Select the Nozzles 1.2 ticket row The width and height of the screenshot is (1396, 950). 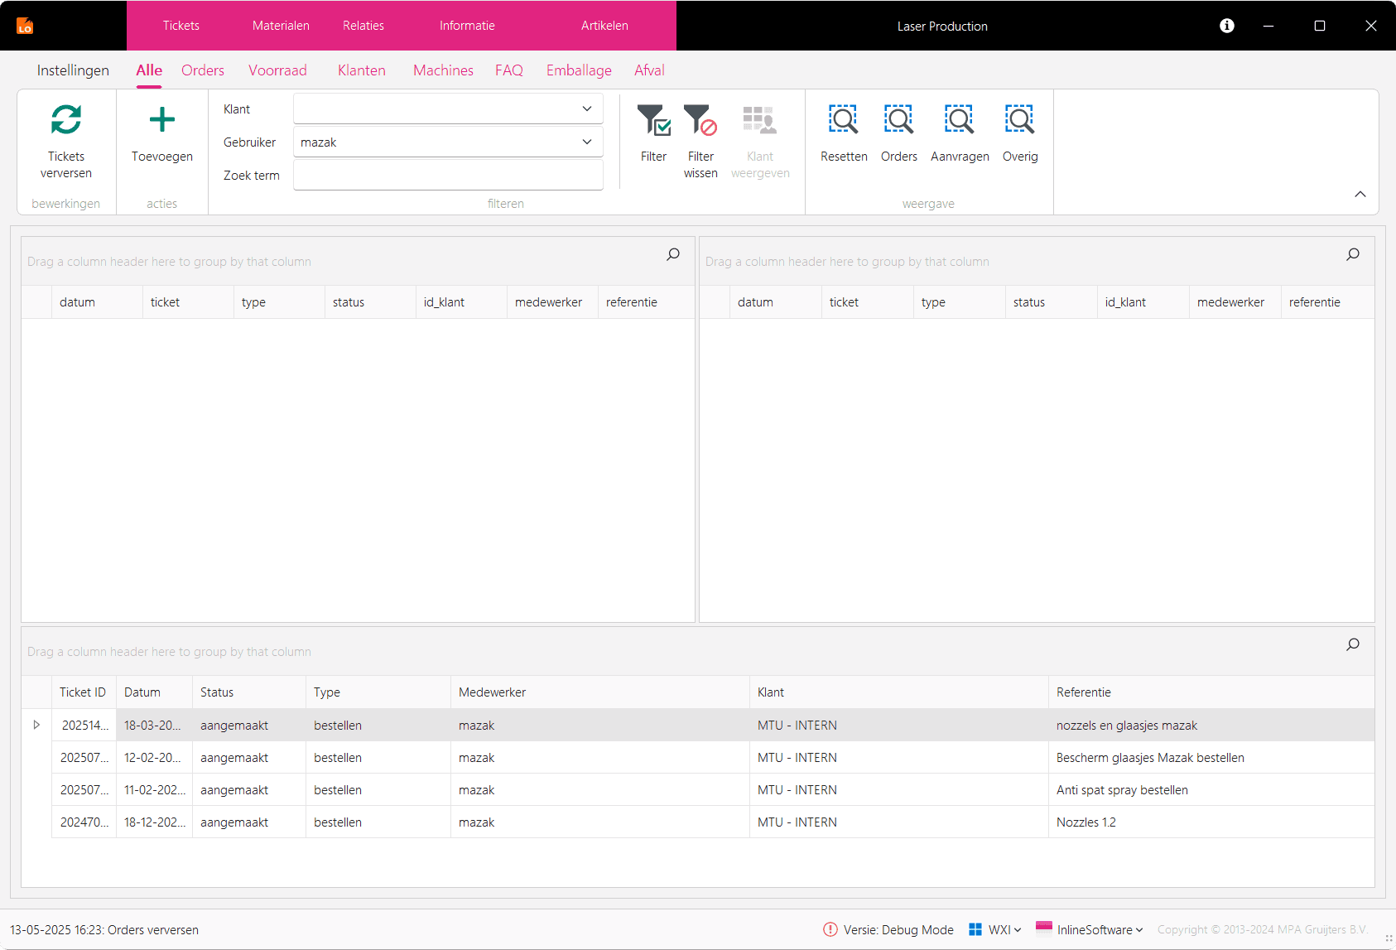[x=713, y=822]
